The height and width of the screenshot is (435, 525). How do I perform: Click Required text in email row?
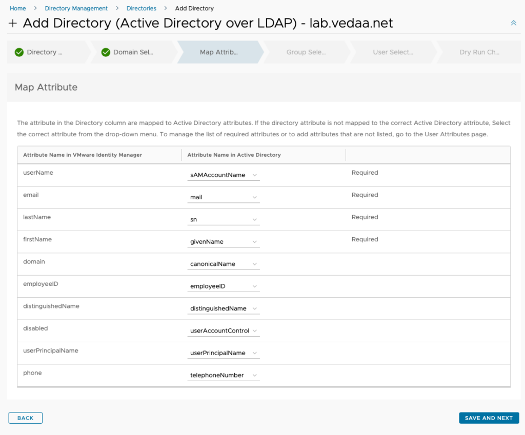(365, 195)
